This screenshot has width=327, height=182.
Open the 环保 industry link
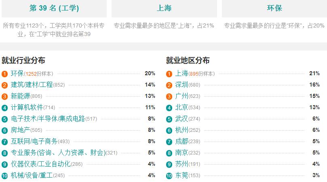coord(17,74)
